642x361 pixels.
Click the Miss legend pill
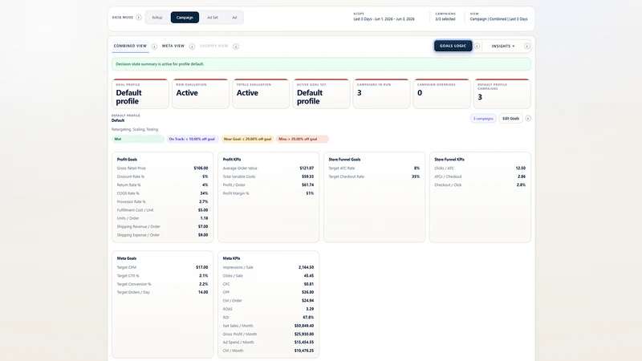[303, 139]
